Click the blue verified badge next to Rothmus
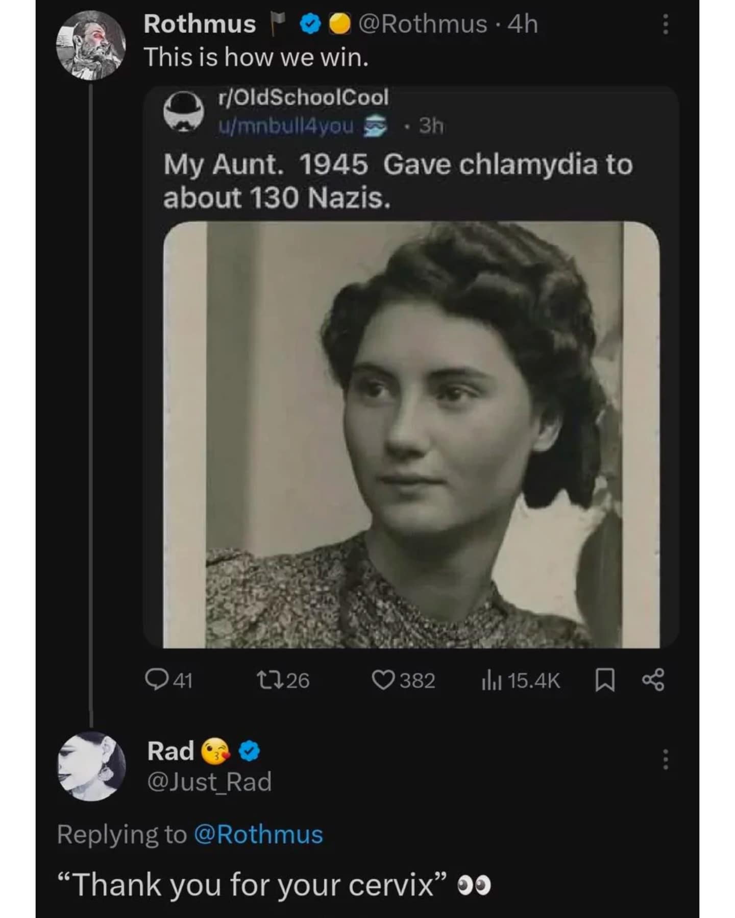 pyautogui.click(x=310, y=25)
